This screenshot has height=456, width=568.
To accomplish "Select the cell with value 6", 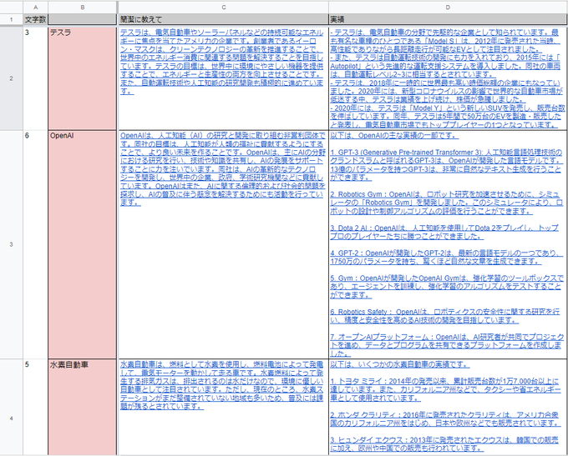I will [x=35, y=244].
